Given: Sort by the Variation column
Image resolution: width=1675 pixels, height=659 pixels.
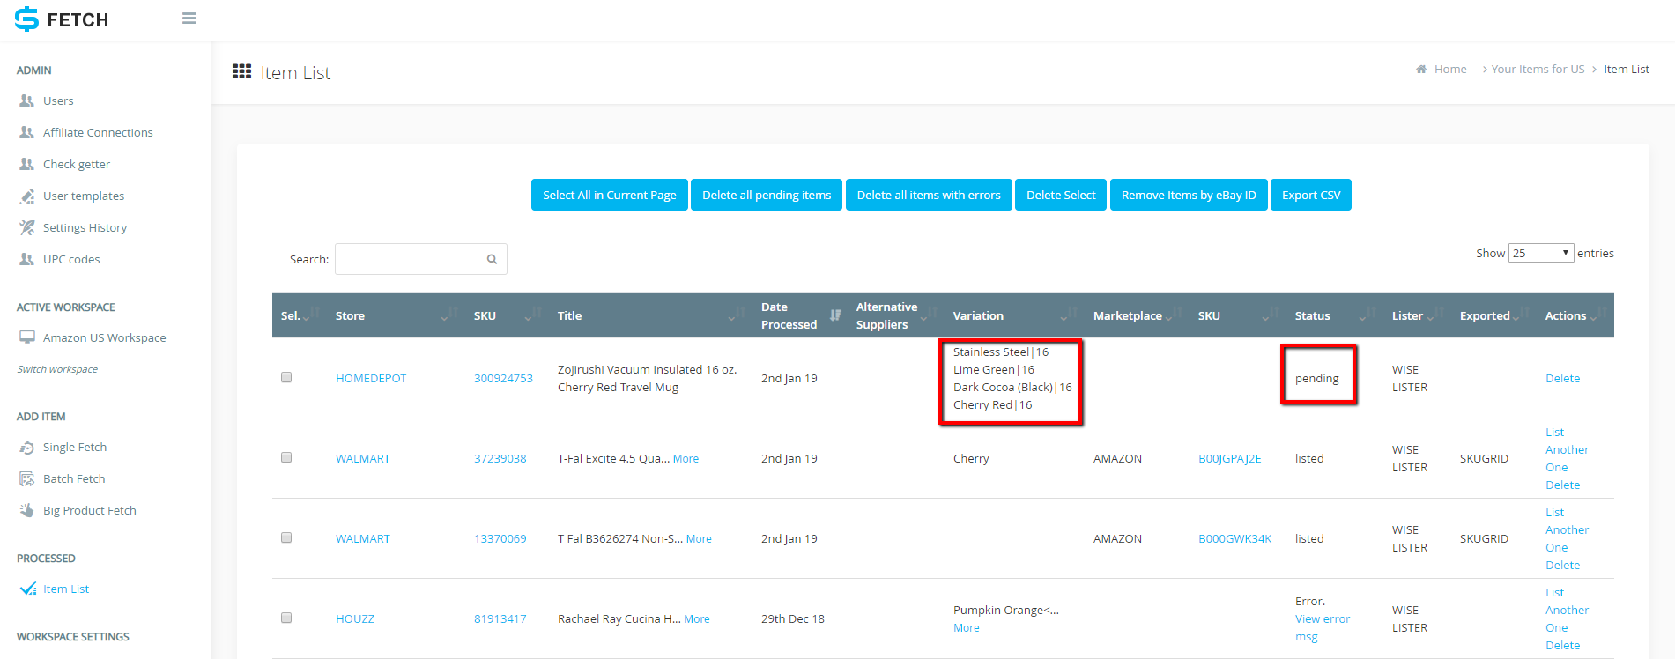Looking at the screenshot, I should click(x=1014, y=315).
